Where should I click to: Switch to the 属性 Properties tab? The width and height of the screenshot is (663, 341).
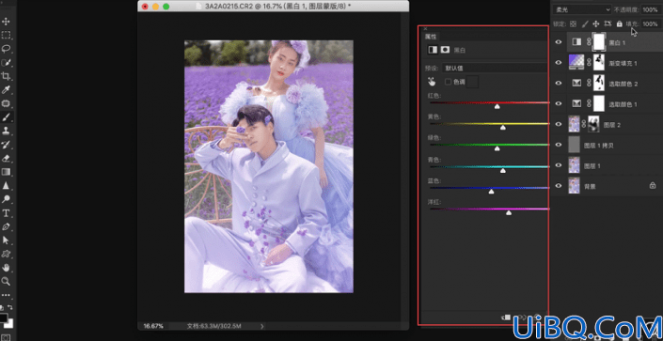pos(431,37)
